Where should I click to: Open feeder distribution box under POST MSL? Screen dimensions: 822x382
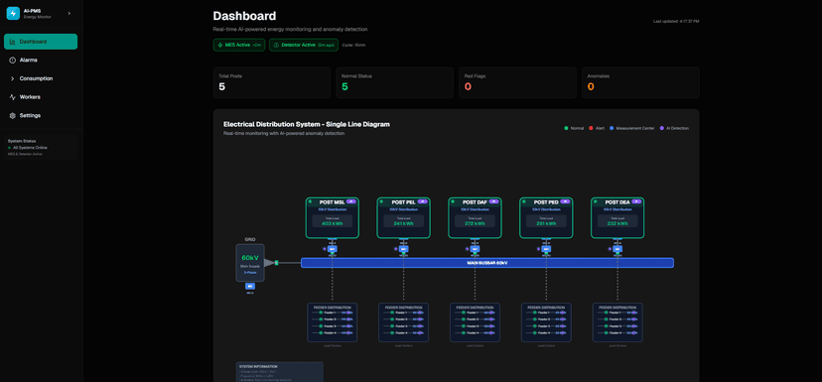click(x=332, y=322)
